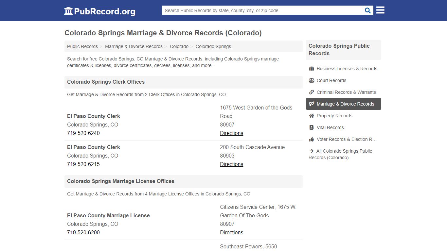Open Court Records sidebar item
This screenshot has width=447, height=251.
344,80
